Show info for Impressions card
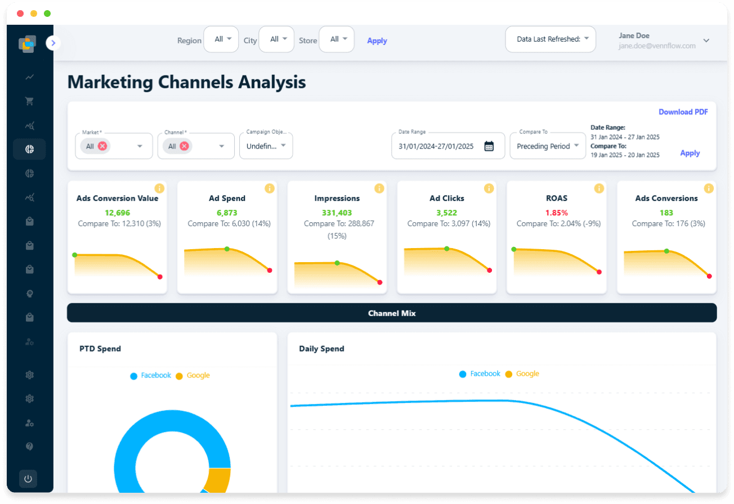Image resolution: width=734 pixels, height=504 pixels. (x=379, y=188)
